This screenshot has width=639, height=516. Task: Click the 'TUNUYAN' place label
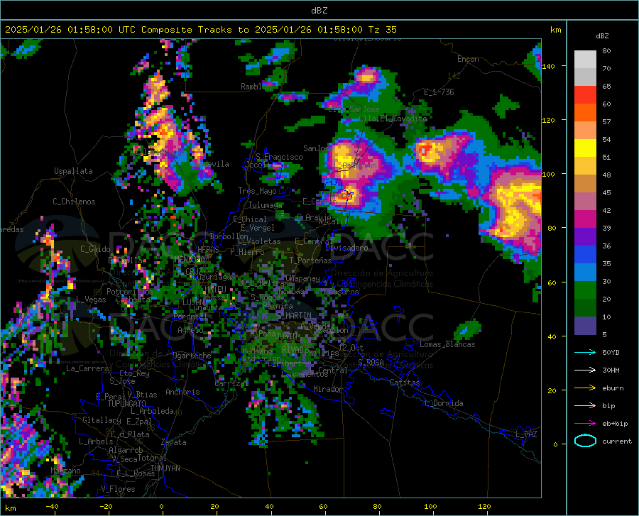coord(165,468)
